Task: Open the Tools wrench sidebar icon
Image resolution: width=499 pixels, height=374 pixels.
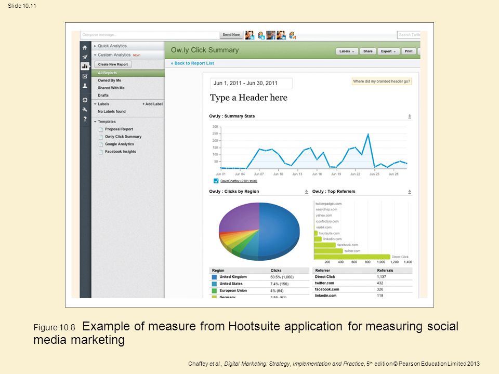Action: point(85,110)
